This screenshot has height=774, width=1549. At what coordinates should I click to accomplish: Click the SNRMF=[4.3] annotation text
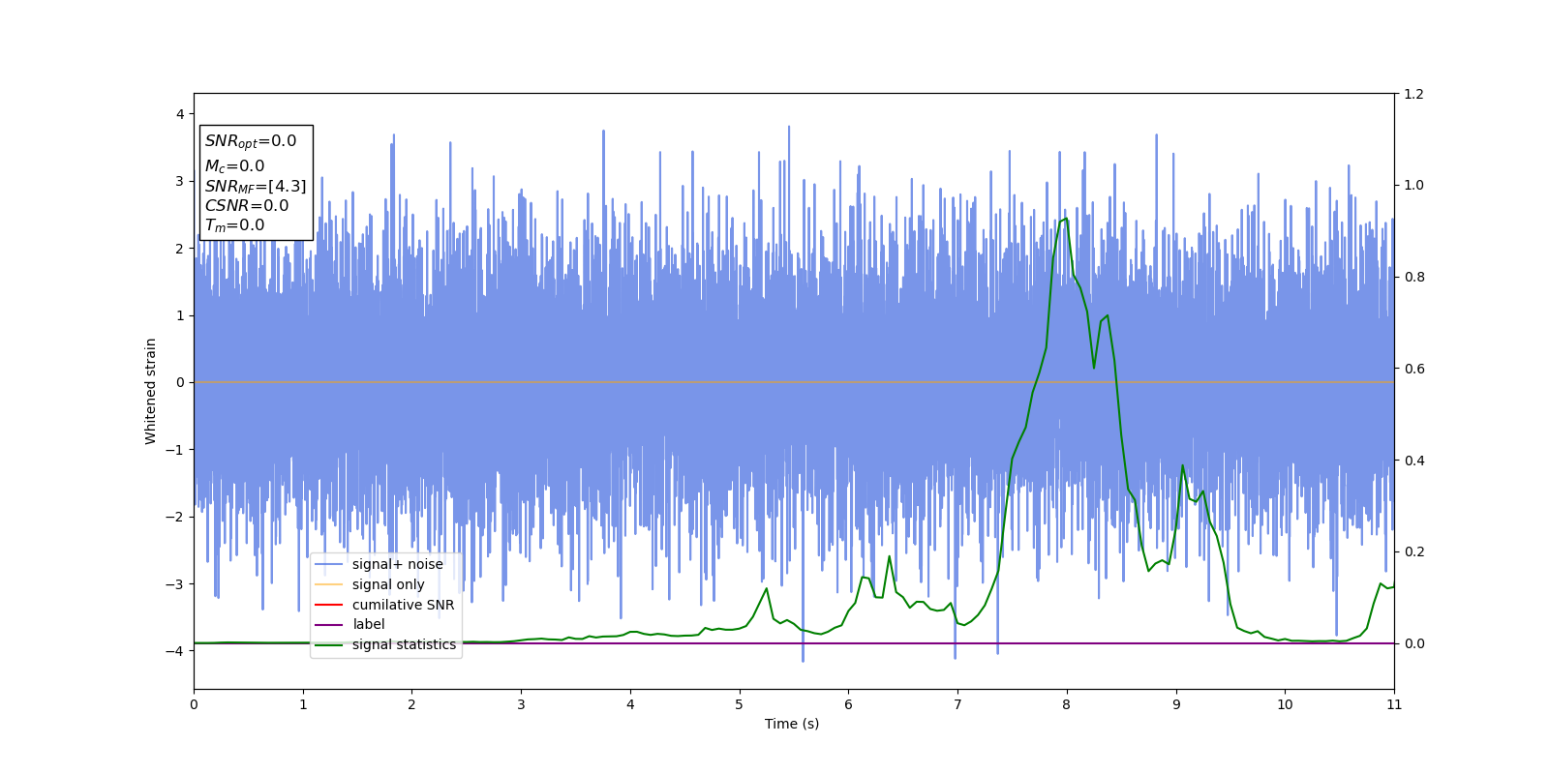(256, 187)
